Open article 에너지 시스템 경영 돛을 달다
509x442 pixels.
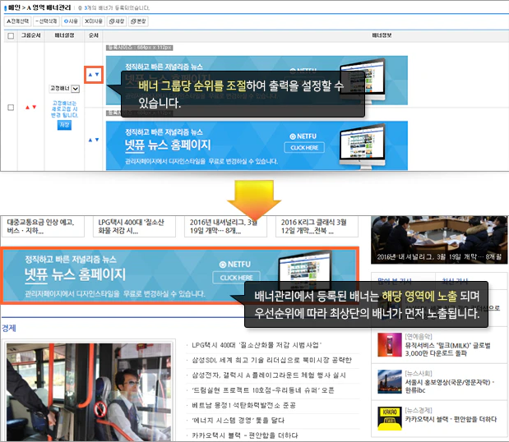(x=238, y=421)
